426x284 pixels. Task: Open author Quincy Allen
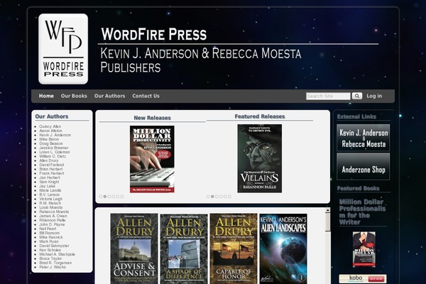click(50, 126)
